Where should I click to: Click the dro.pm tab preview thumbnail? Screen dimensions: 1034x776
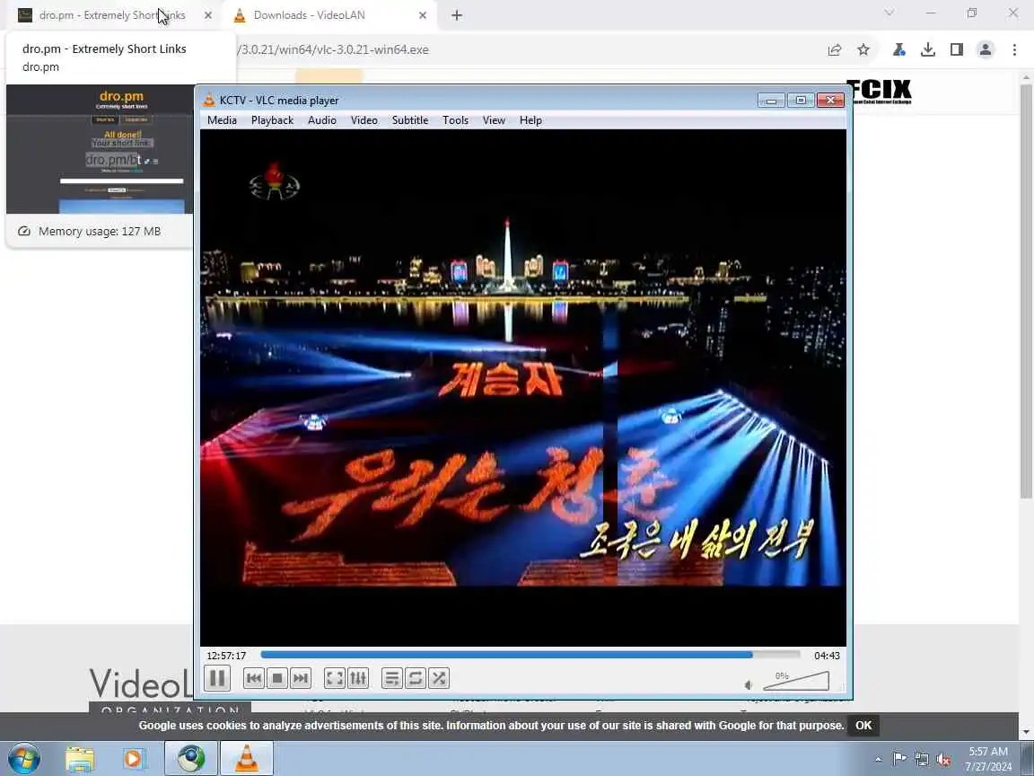tap(100, 149)
